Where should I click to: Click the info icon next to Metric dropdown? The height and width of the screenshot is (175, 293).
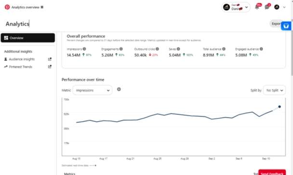[119, 89]
